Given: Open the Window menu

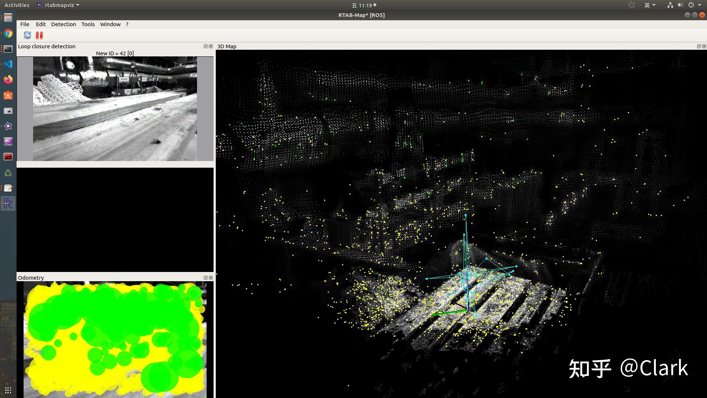Looking at the screenshot, I should tap(110, 24).
